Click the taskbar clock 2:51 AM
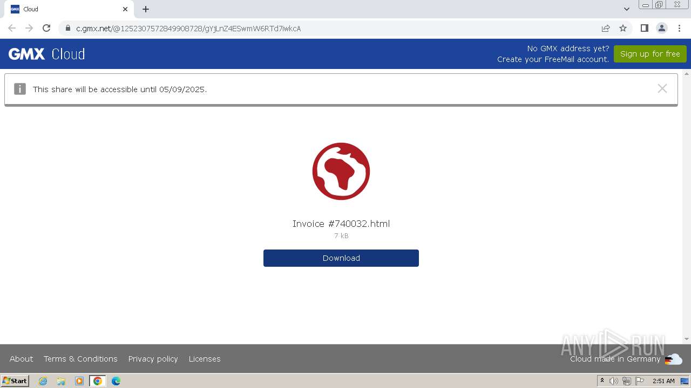This screenshot has height=388, width=691. 663,381
